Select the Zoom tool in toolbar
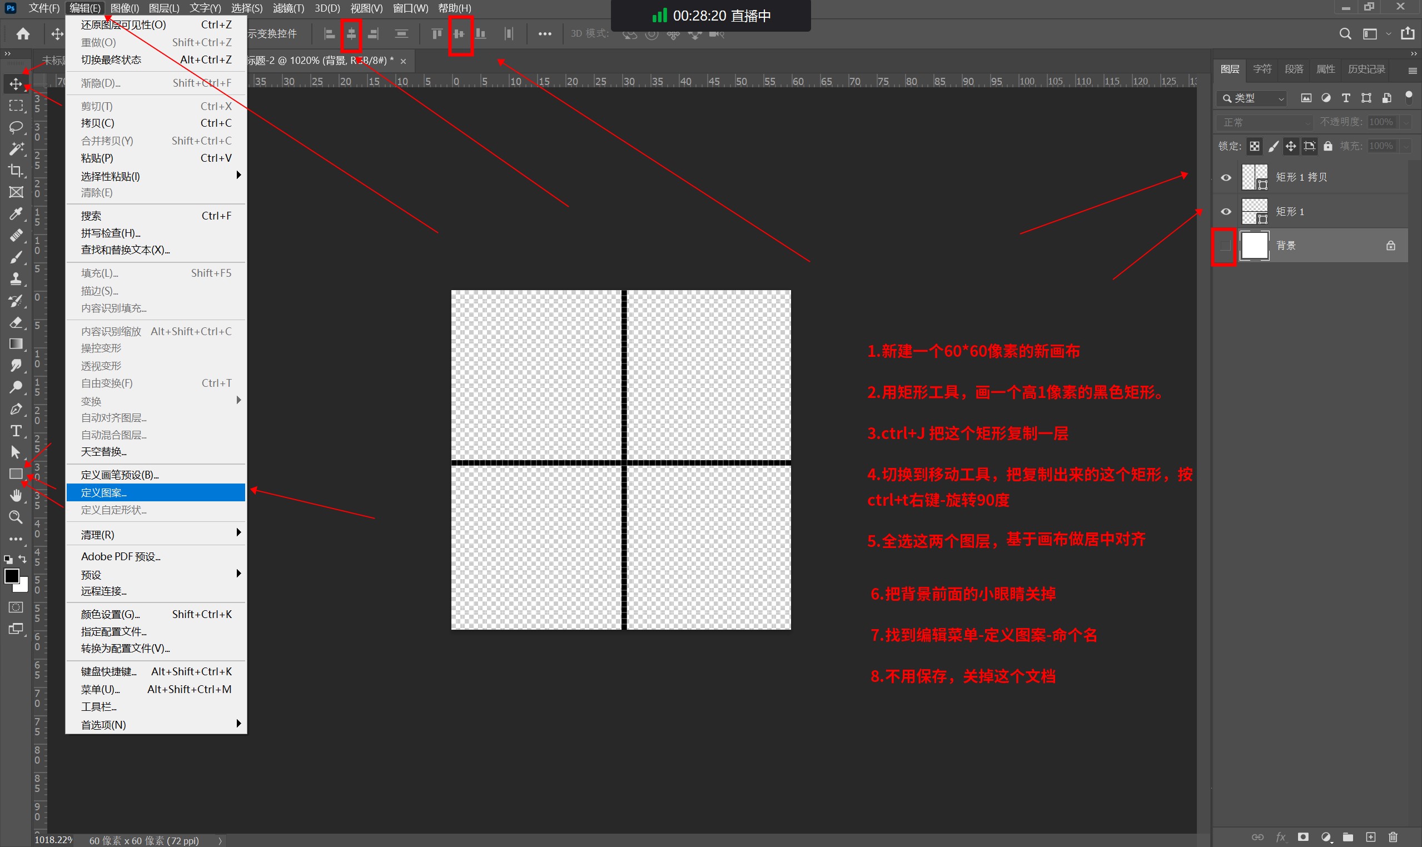The image size is (1422, 847). click(x=16, y=517)
